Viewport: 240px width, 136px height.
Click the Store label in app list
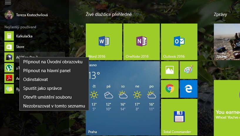coord(20,47)
